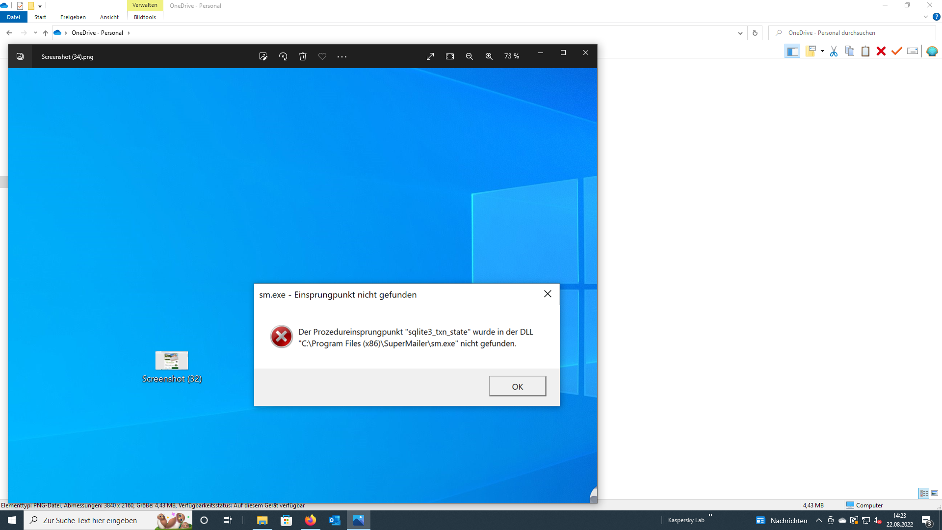This screenshot has width=942, height=530.
Task: Click the Copy icon in Explorer toolbar
Action: click(x=850, y=51)
